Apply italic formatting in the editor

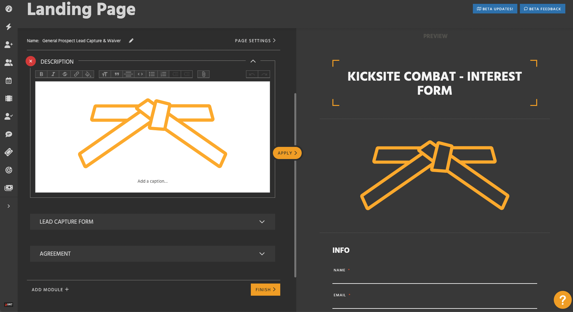click(x=53, y=74)
